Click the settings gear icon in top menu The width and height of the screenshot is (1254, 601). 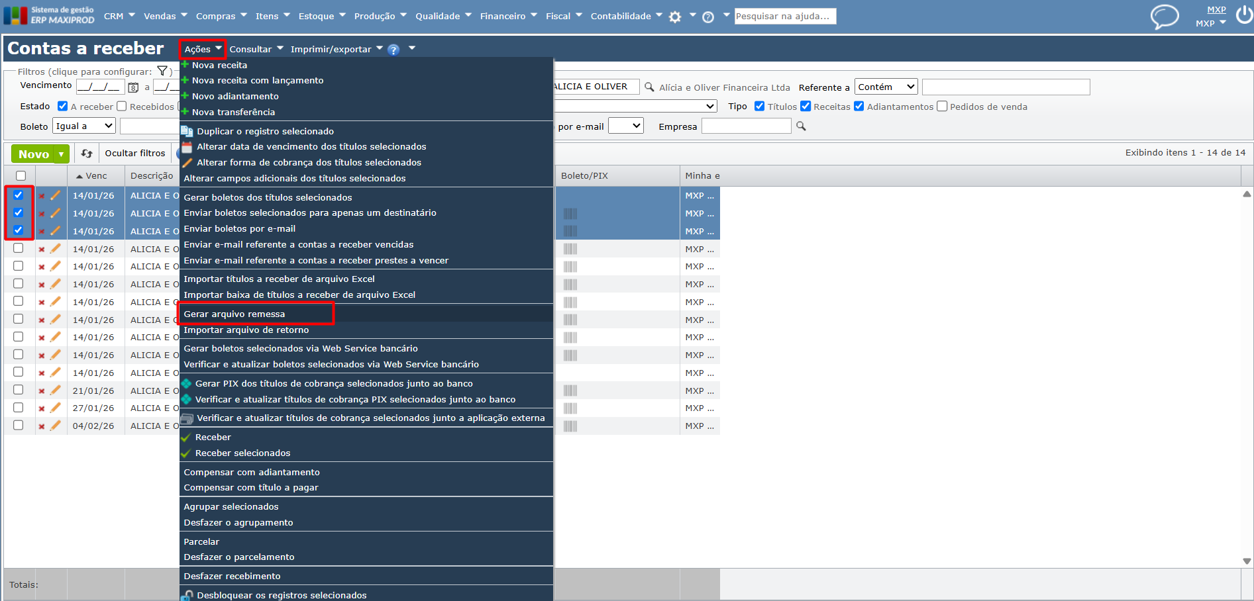click(675, 17)
